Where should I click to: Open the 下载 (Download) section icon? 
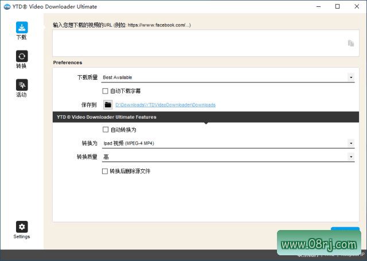(22, 28)
